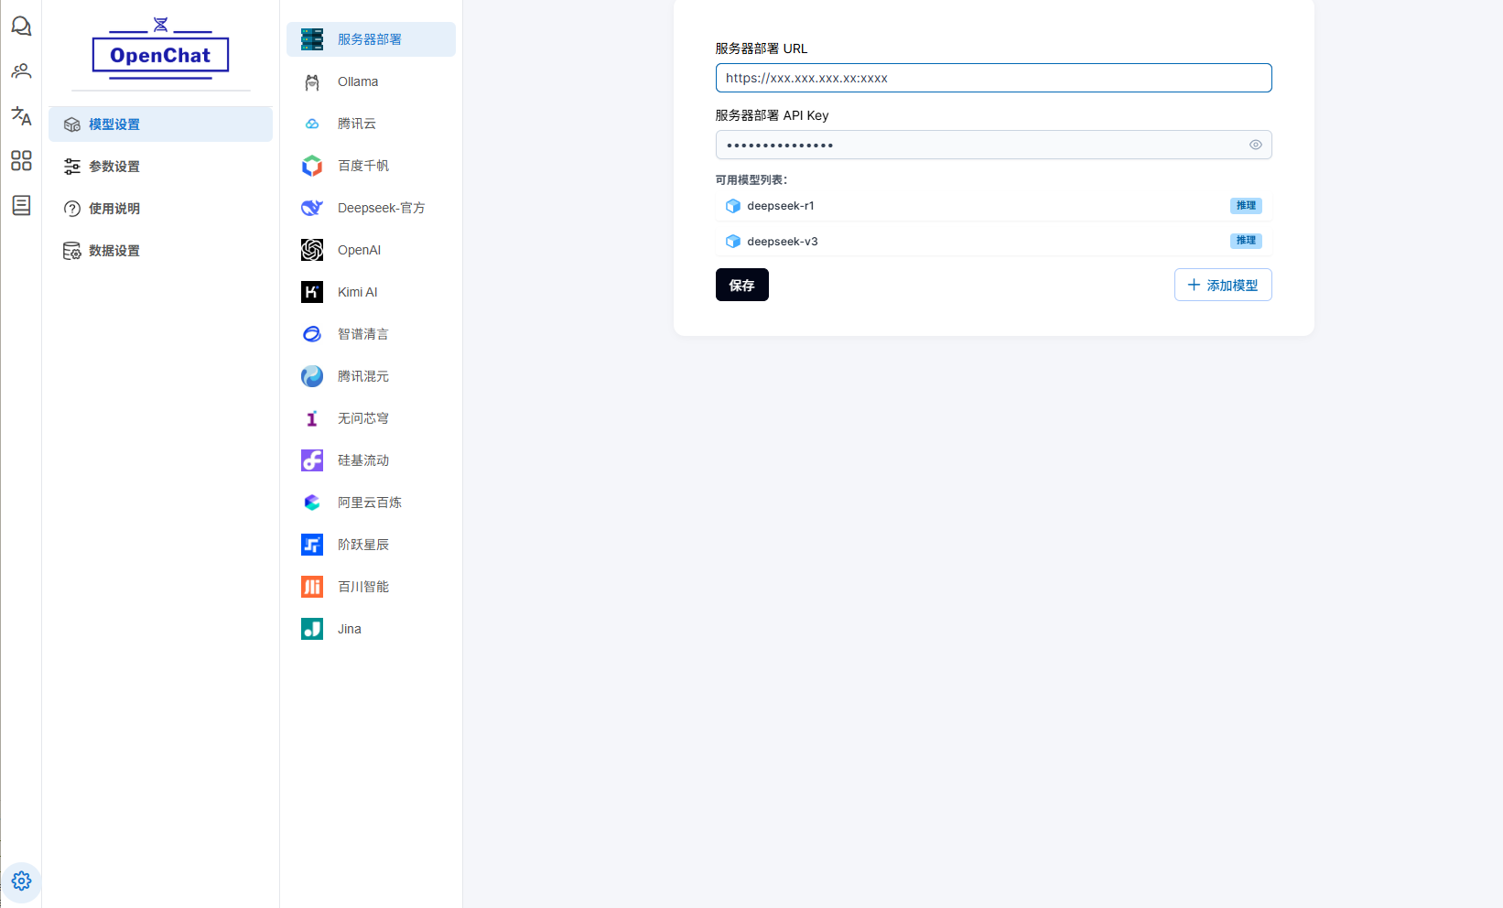Choose the 无问芯穹 provider label

click(x=363, y=418)
